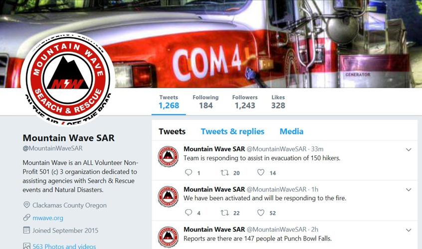
Task: Switch to the Tweets & replies tab
Action: 232,131
